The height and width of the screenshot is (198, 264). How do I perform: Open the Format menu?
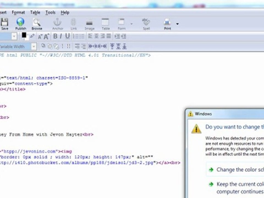click(18, 12)
